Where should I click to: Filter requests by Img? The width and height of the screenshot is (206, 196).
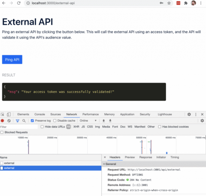click(97, 127)
